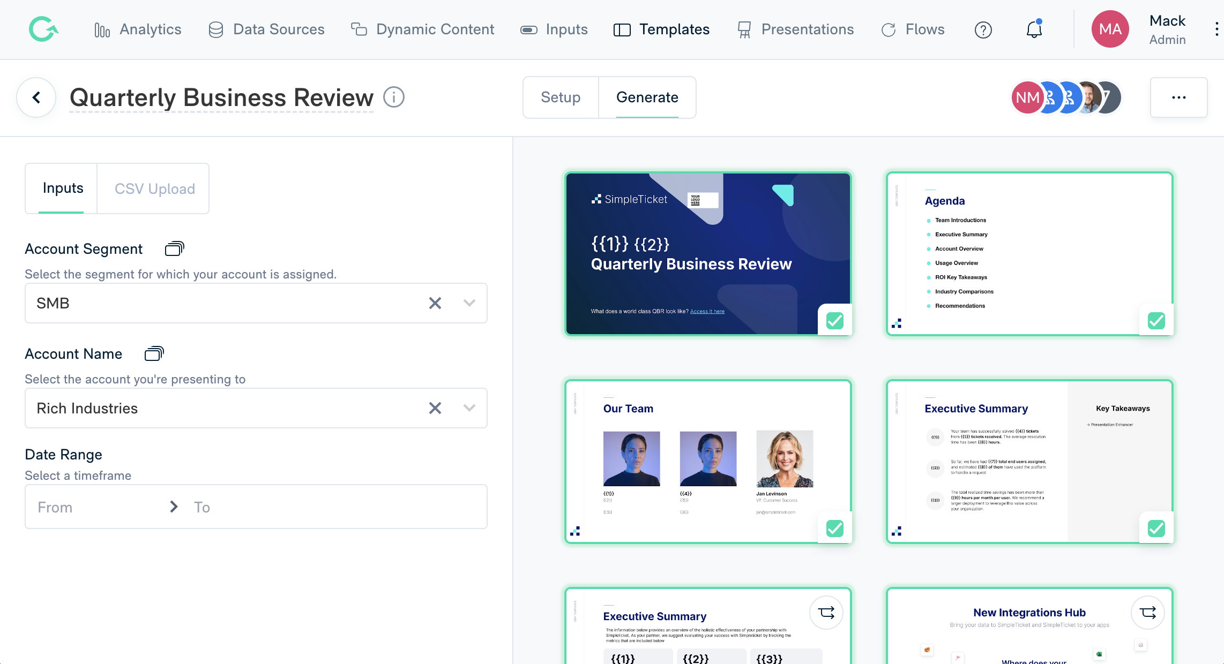Uncheck the title slide checkbox
This screenshot has height=664, width=1224.
835,321
